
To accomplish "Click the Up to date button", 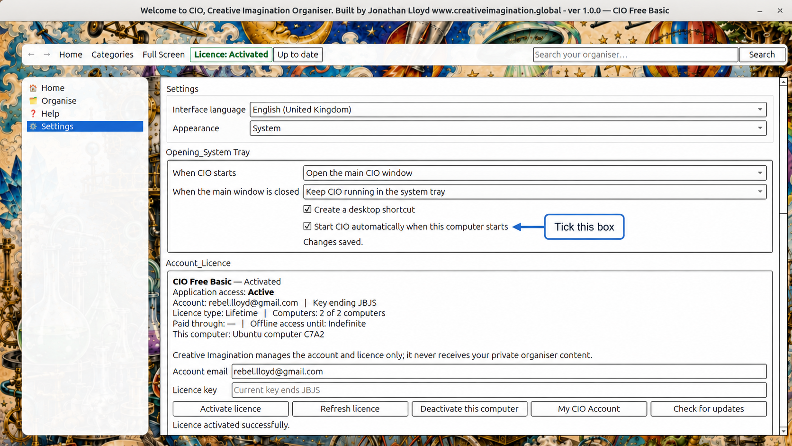I will (x=298, y=55).
